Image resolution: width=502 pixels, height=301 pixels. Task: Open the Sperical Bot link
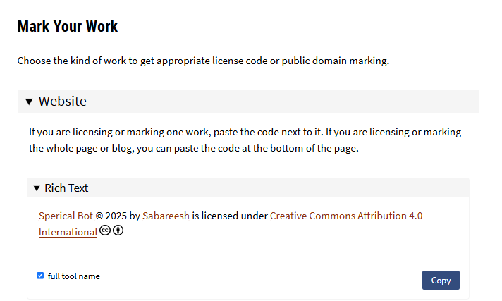[x=66, y=216]
